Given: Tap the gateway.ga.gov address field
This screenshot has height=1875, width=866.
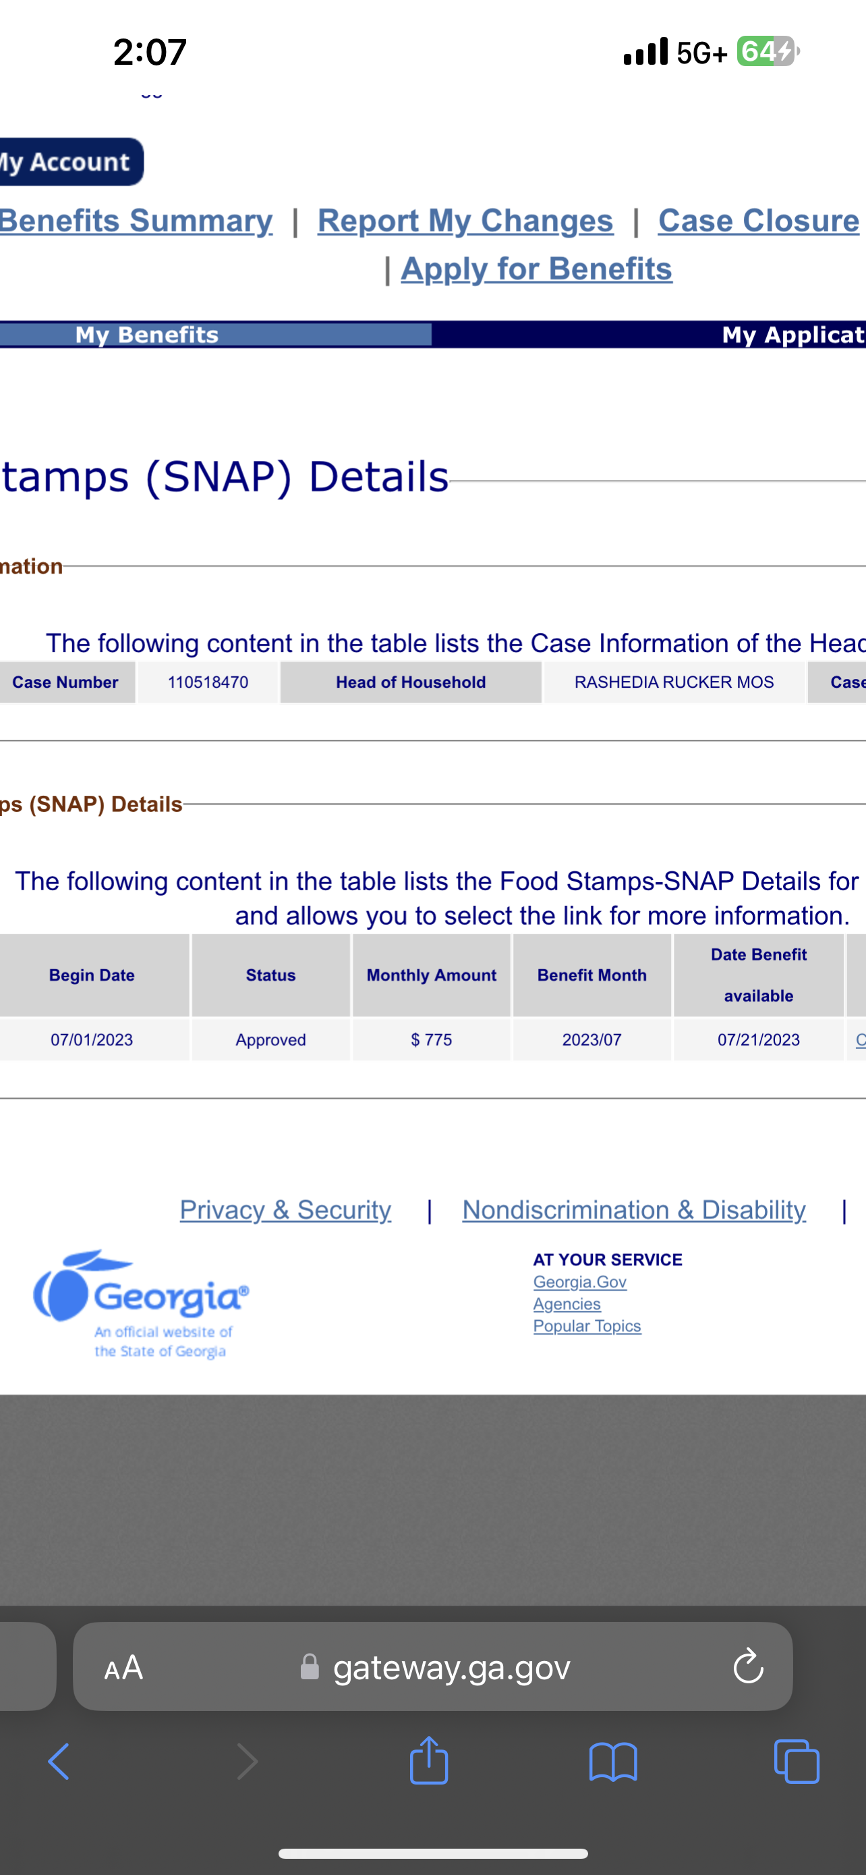Looking at the screenshot, I should tap(432, 1666).
